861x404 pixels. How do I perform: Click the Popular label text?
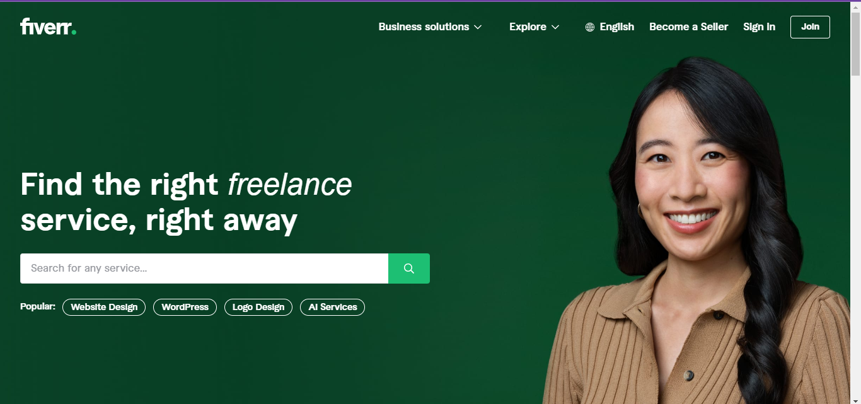point(38,307)
